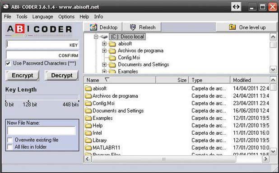279x173 pixels.
Task: Click folder tree scroll up arrow
Action: click(x=273, y=37)
